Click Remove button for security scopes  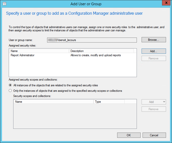[154, 109]
